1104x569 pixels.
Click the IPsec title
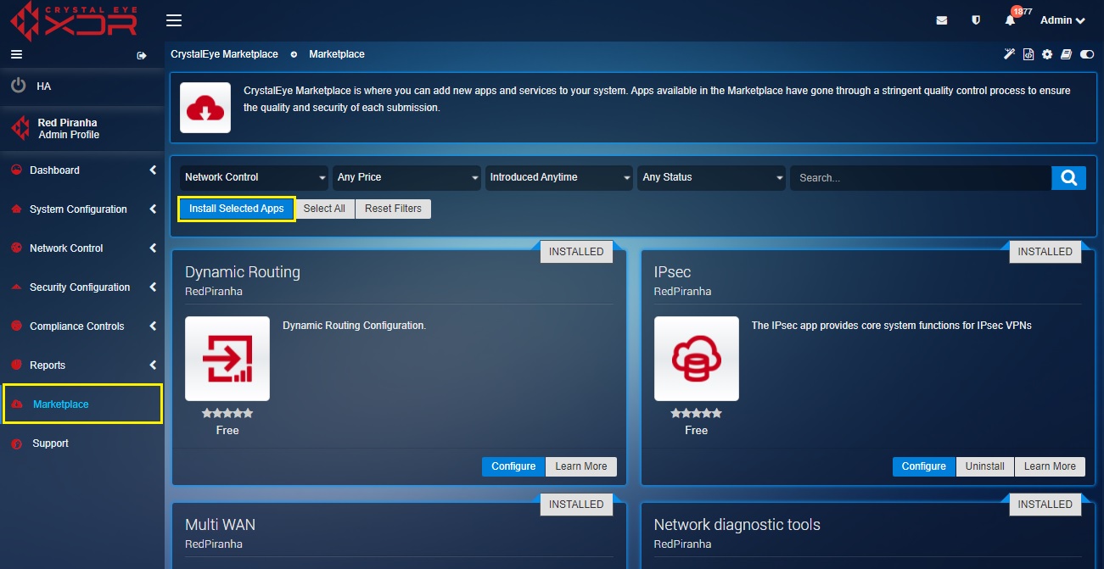click(x=672, y=272)
